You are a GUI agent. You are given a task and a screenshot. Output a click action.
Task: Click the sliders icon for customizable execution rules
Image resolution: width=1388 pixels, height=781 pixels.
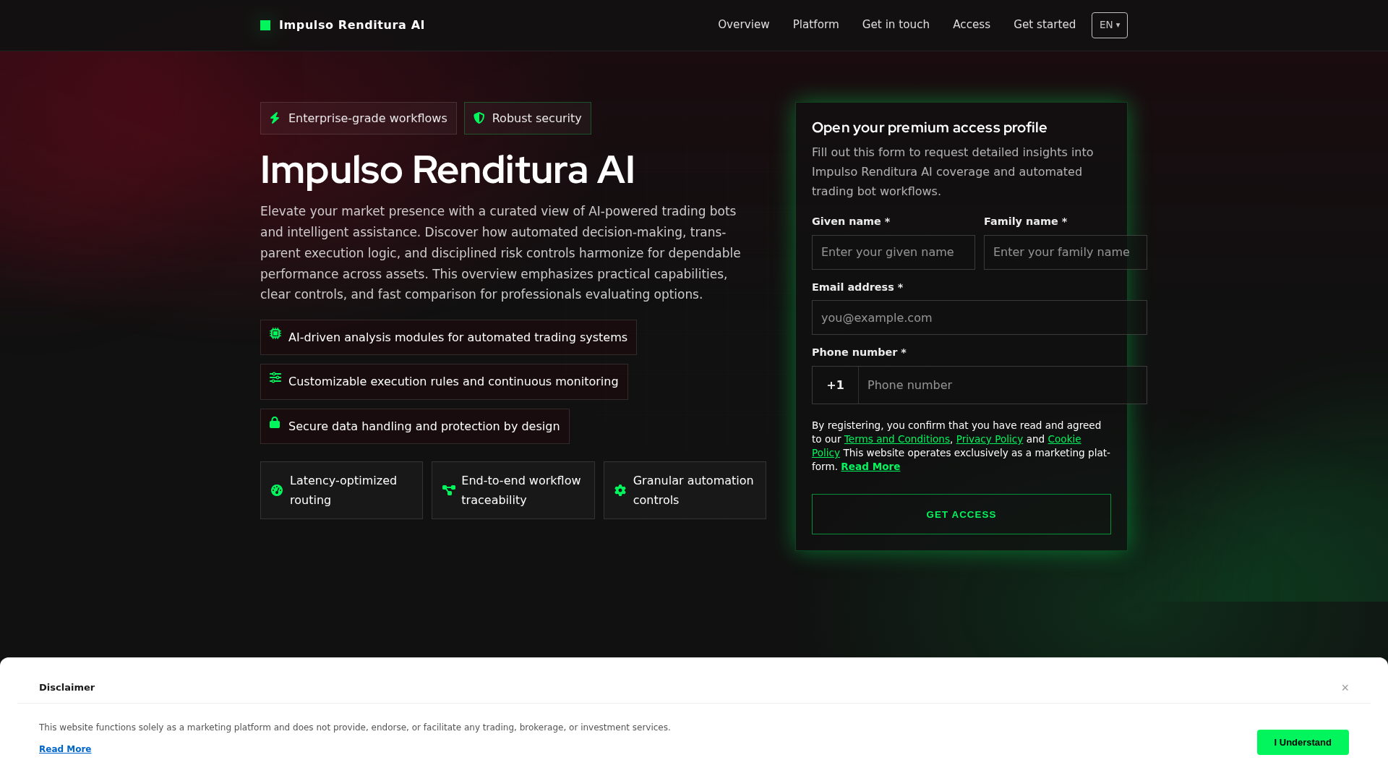[x=275, y=377]
